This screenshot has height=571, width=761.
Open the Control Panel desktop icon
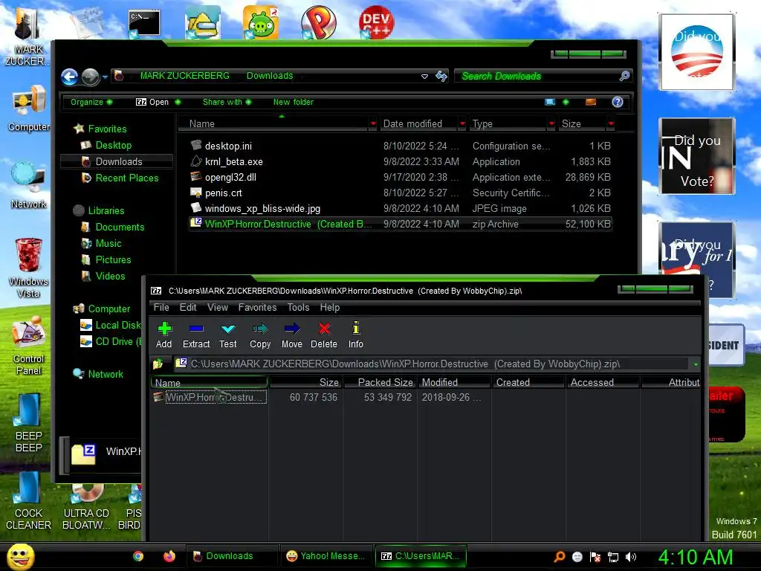tap(29, 345)
